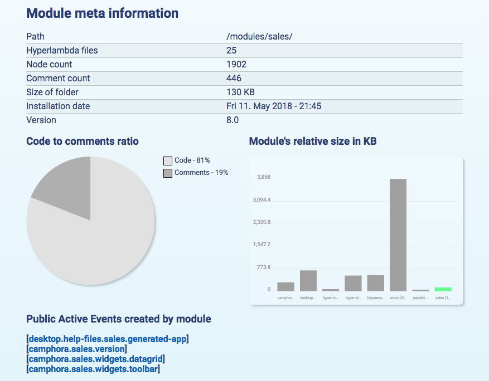Click the Installation date value
Image resolution: width=489 pixels, height=381 pixels.
pyautogui.click(x=274, y=106)
